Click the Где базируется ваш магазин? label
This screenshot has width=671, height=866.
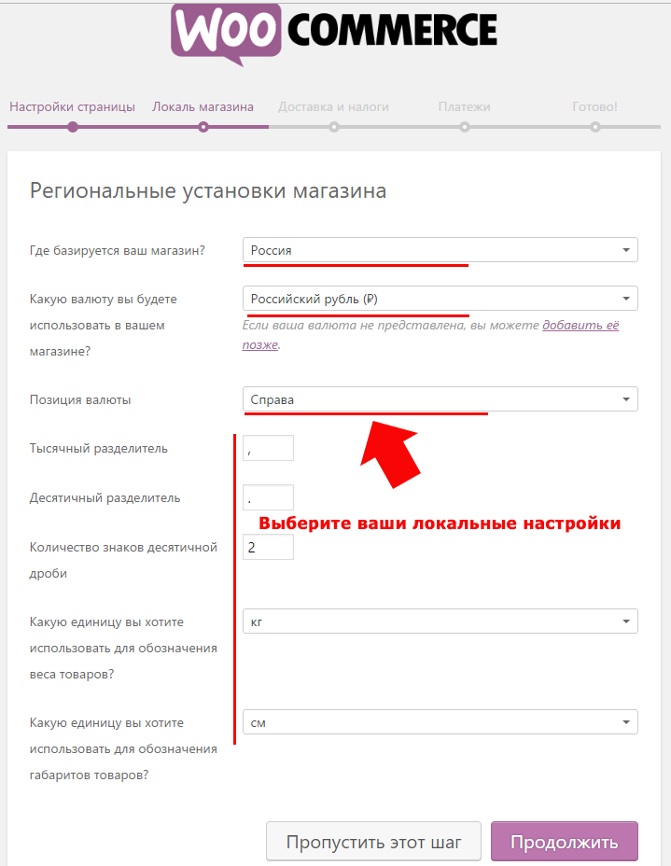coord(117,251)
